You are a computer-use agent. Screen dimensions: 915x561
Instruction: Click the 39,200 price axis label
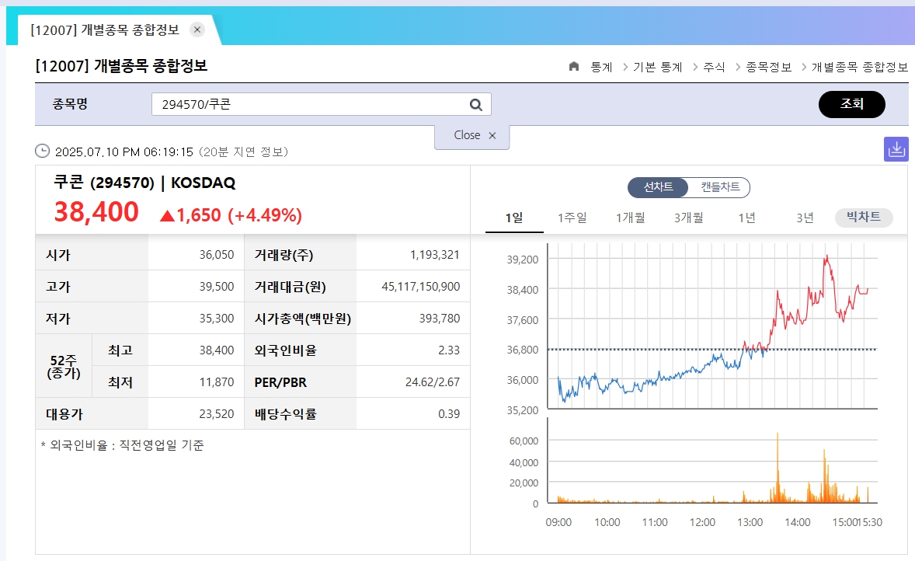point(522,260)
